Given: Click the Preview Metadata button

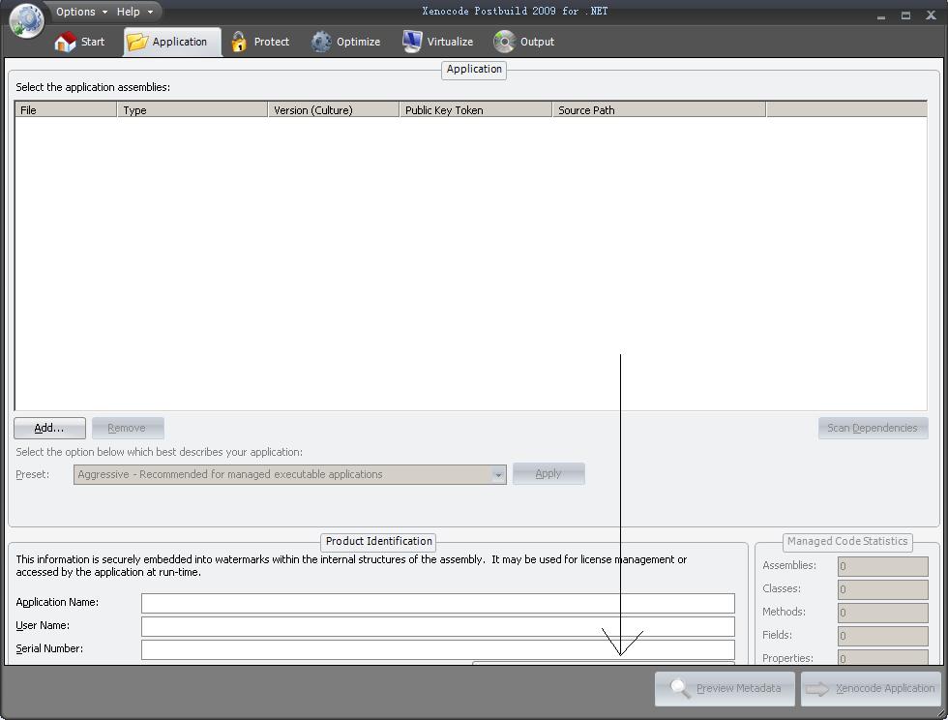Looking at the screenshot, I should pos(725,688).
